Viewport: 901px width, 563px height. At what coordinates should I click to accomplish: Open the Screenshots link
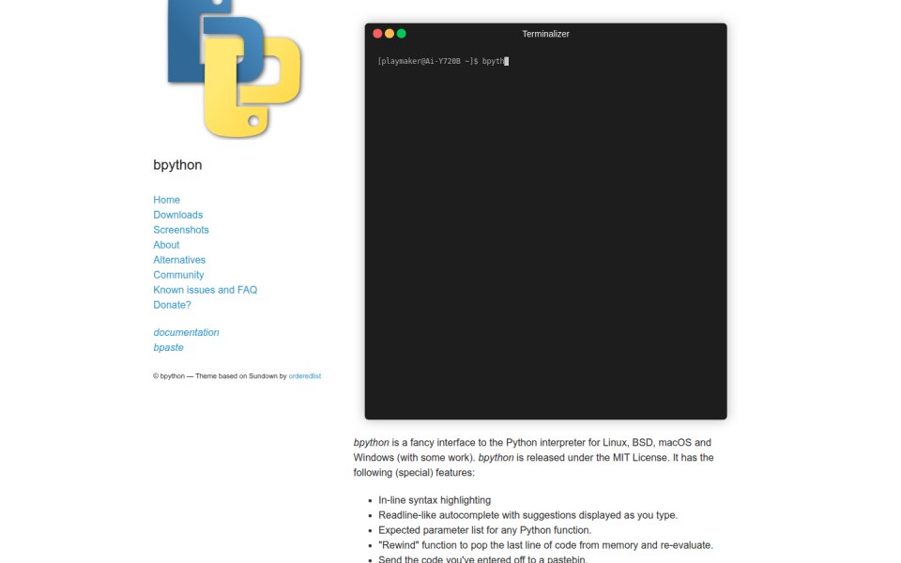pyautogui.click(x=180, y=230)
